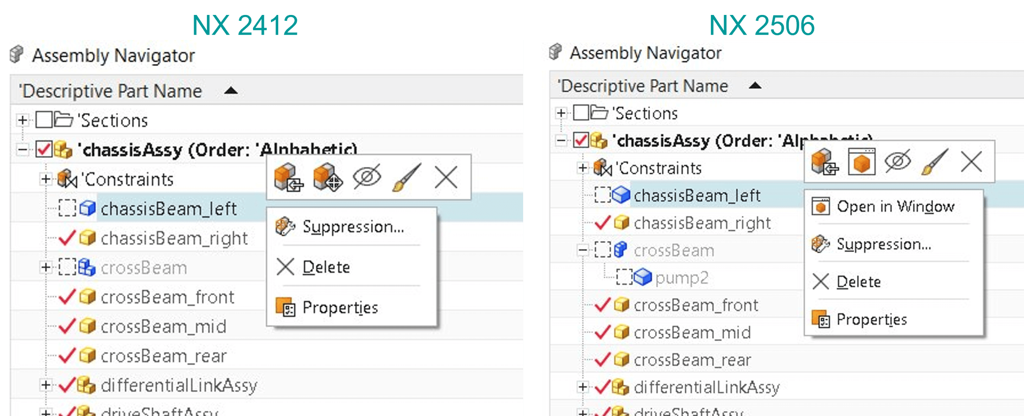Click crossBeam blue icon in NX 2506
Image resolution: width=1024 pixels, height=416 pixels.
coord(621,250)
